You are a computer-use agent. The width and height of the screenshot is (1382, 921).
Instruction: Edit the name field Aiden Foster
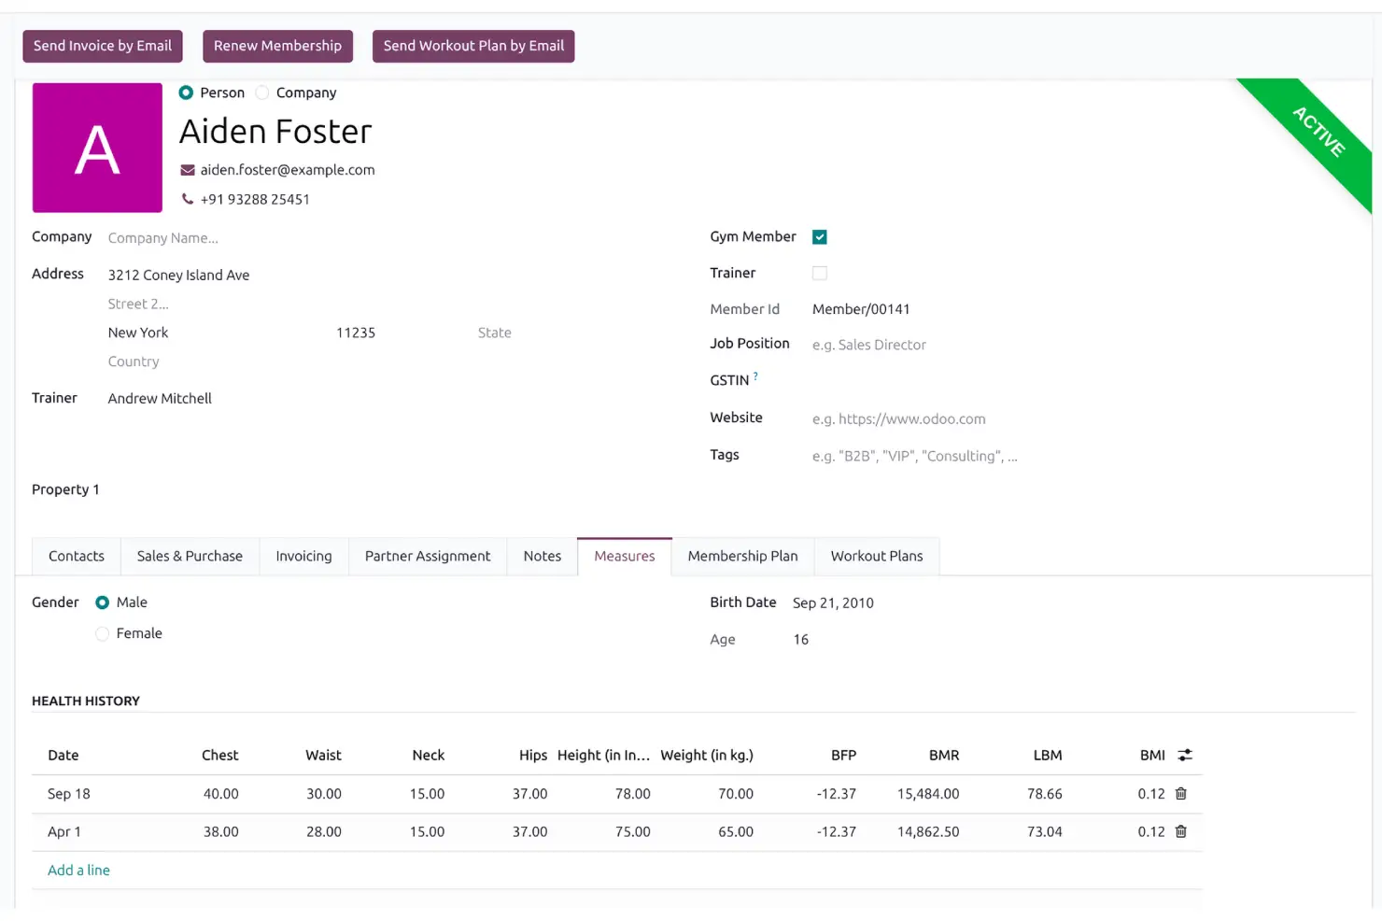click(275, 132)
